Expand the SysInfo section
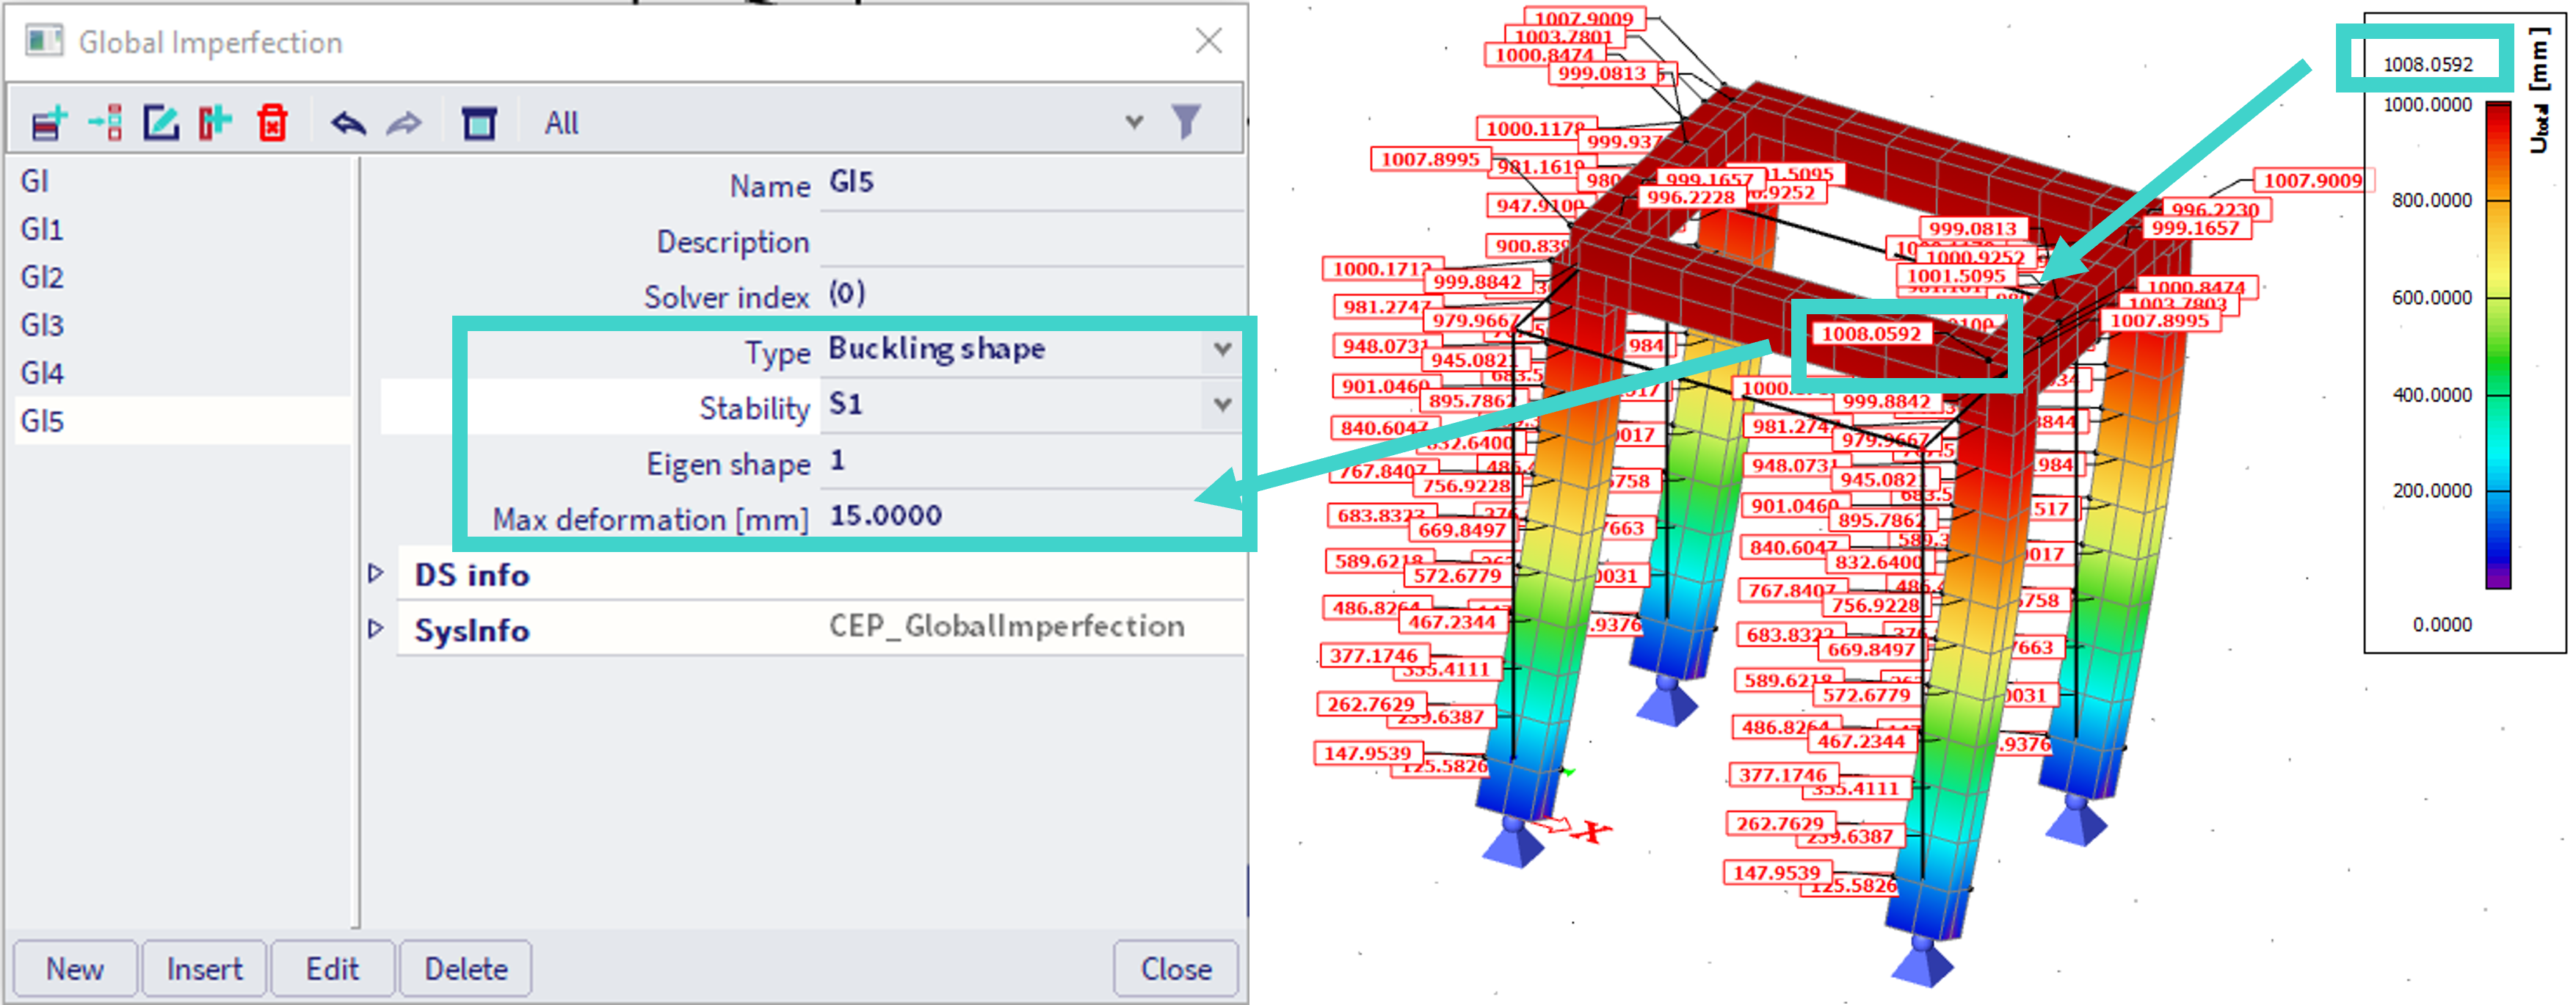The image size is (2576, 1005). [376, 629]
